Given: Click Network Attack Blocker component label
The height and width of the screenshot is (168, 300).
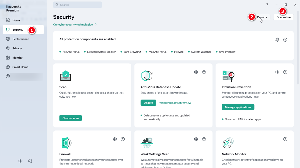Looking at the screenshot, I should tap(101, 52).
